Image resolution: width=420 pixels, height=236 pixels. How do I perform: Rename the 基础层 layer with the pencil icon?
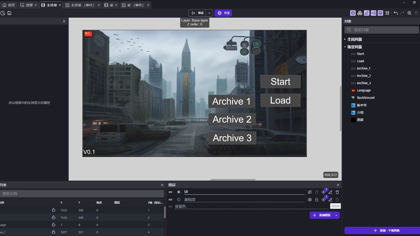click(330, 200)
